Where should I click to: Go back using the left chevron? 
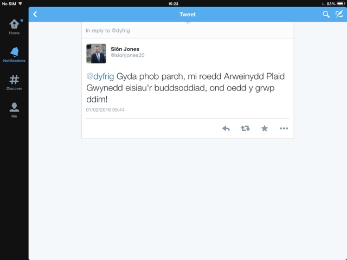[x=35, y=15]
